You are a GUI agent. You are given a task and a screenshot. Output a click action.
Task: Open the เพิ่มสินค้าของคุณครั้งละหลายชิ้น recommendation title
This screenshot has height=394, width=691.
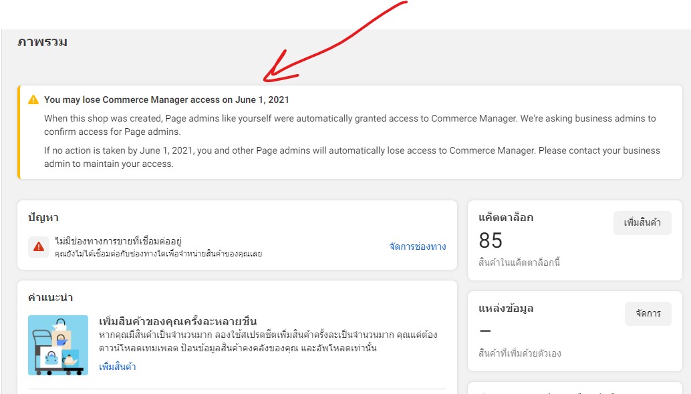click(178, 321)
